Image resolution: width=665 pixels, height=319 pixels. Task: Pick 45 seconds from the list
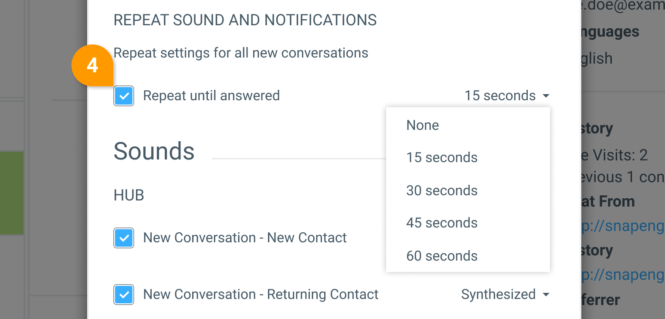pyautogui.click(x=442, y=223)
